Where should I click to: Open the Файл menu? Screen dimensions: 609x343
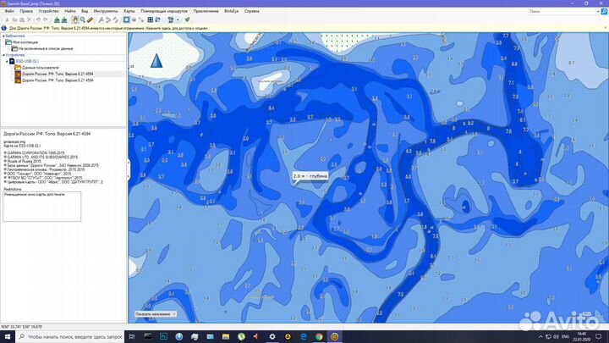point(9,11)
